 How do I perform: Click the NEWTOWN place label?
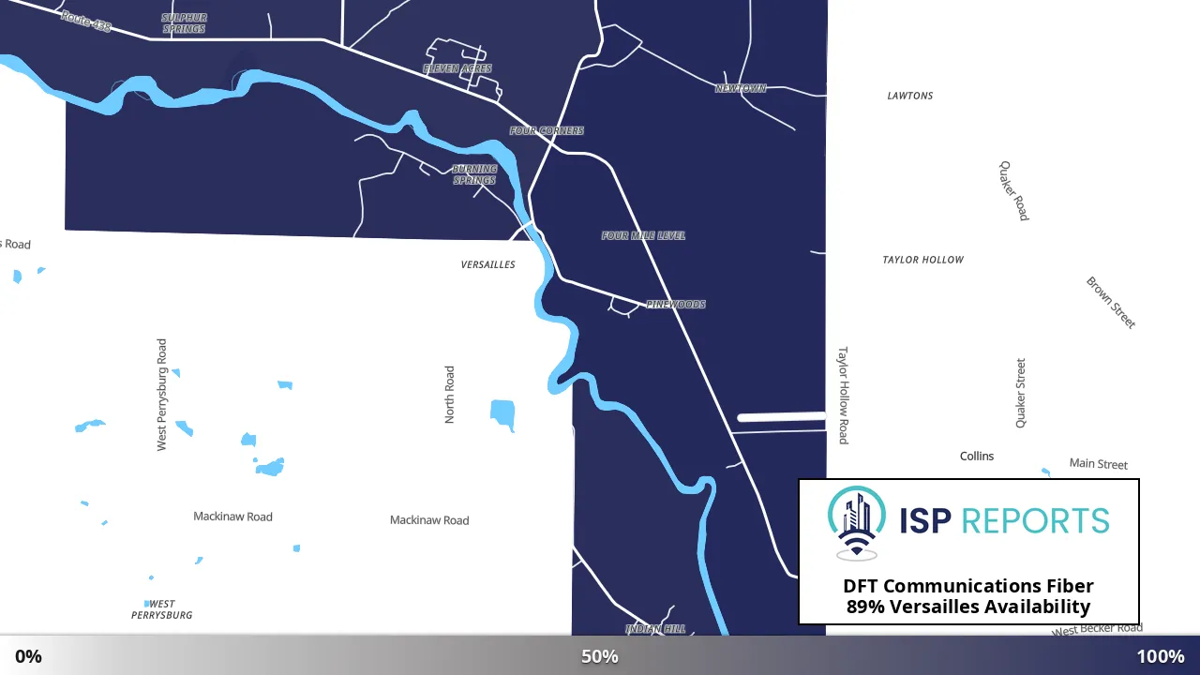(x=741, y=88)
